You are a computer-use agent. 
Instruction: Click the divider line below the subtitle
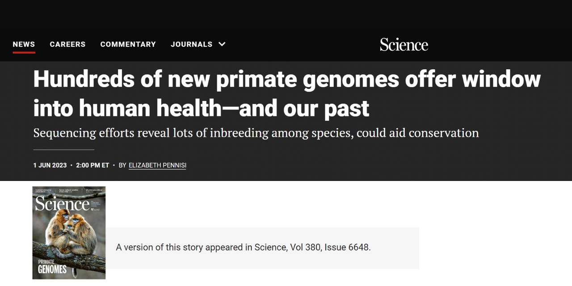pos(63,150)
